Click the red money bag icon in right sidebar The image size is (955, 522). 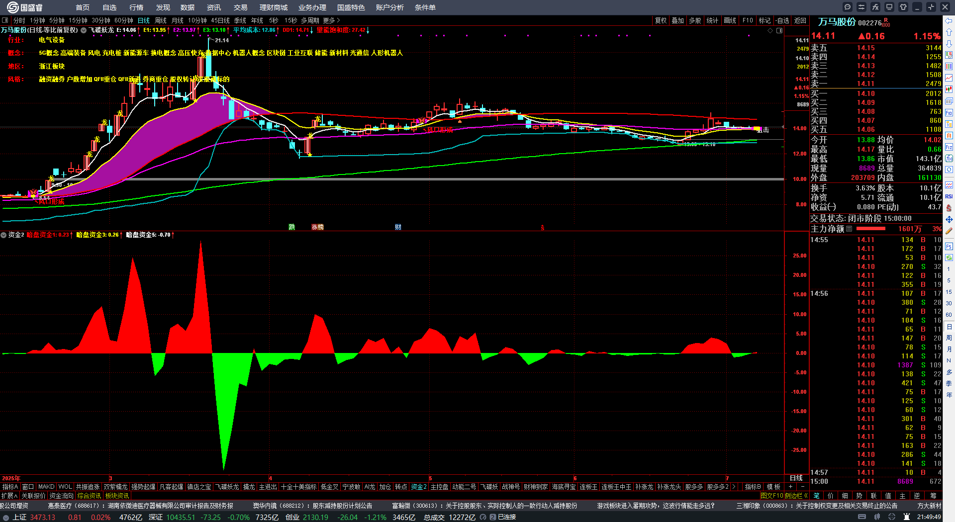click(949, 208)
